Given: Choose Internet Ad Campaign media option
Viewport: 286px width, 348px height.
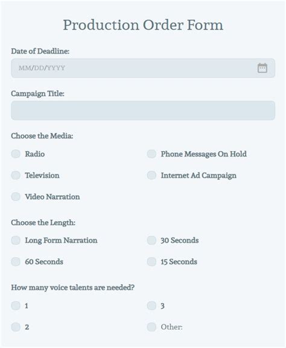Looking at the screenshot, I should tap(151, 175).
